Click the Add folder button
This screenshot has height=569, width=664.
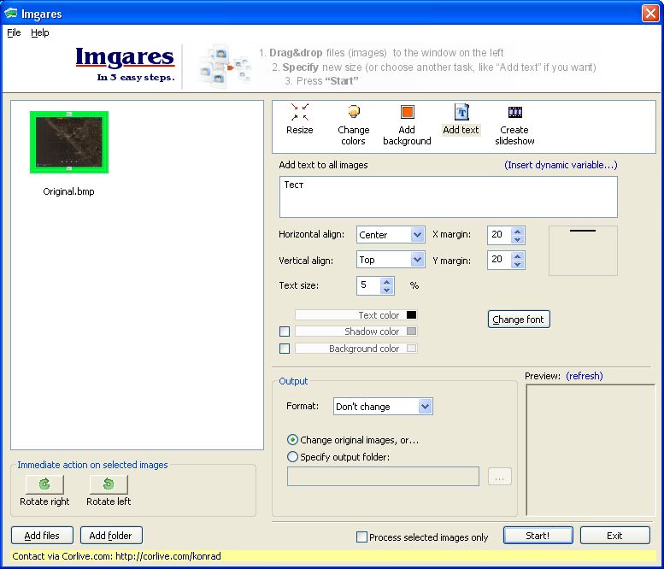click(x=111, y=536)
